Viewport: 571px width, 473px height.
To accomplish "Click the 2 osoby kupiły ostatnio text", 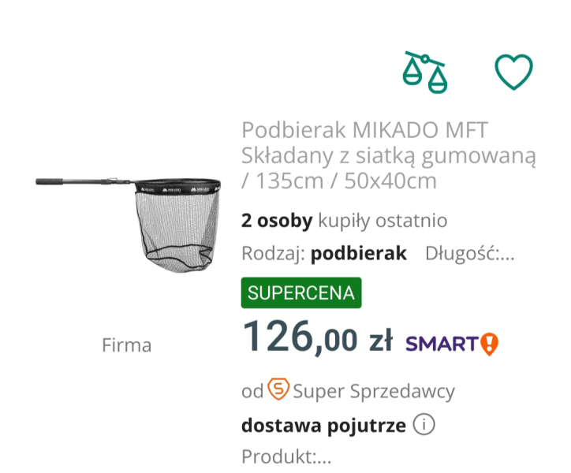I will 344,221.
